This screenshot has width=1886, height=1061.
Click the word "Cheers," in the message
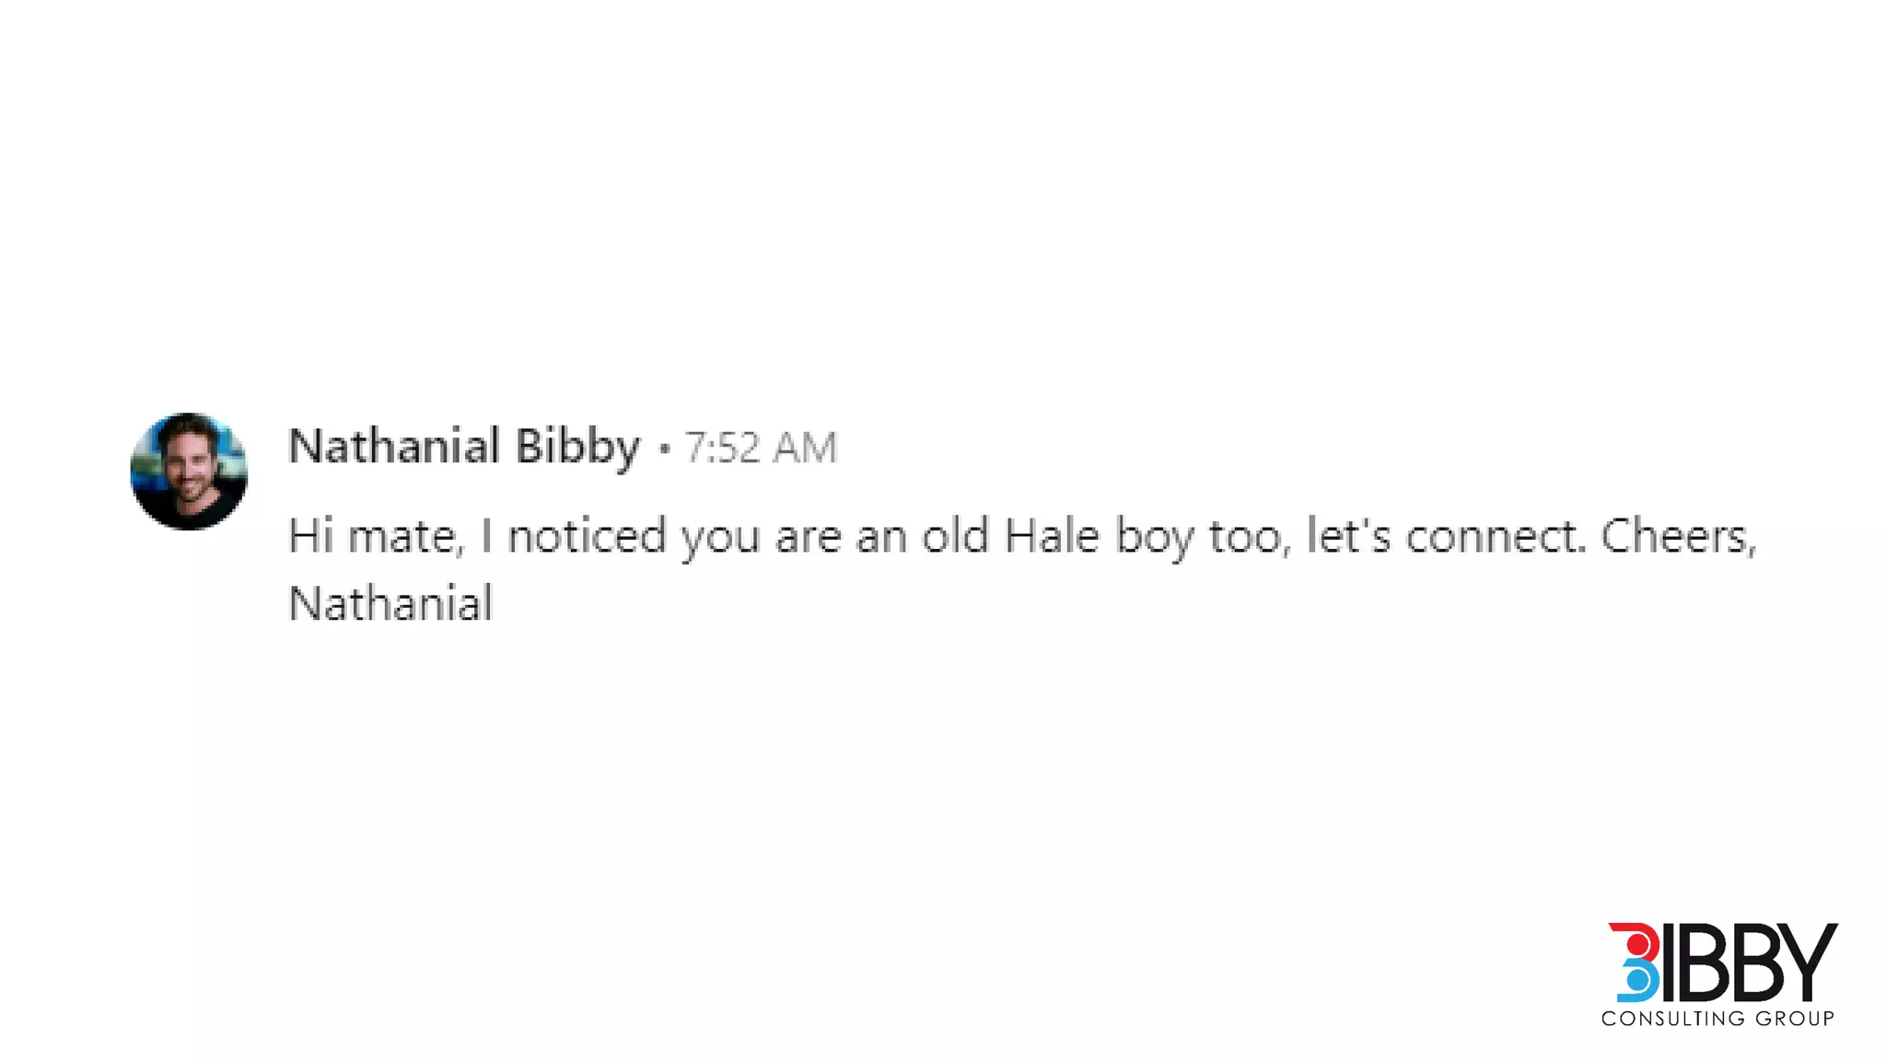pos(1678,536)
